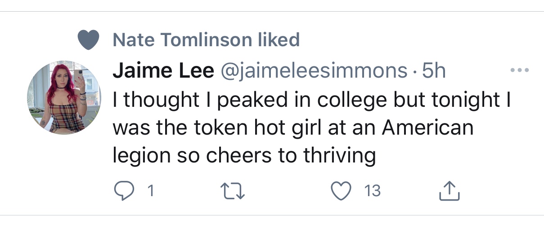Click filled heart icon beside Nate Tomlinson
This screenshot has height=228, width=544.
tap(88, 40)
